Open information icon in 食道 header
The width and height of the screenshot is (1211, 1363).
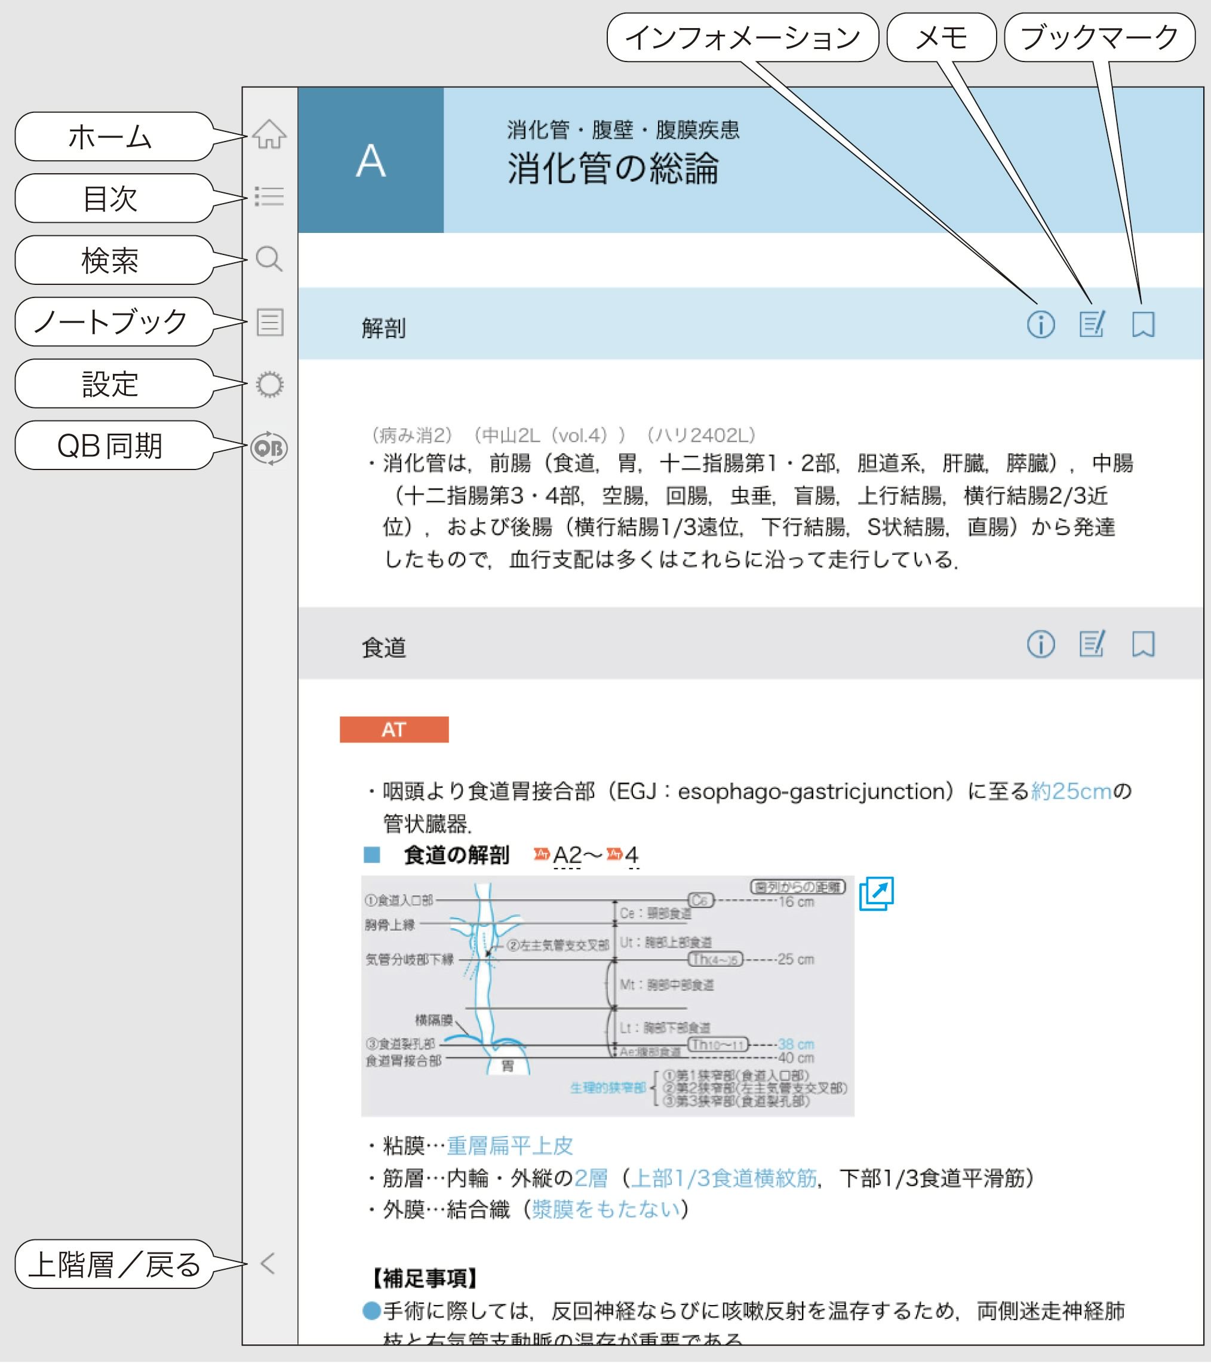click(1040, 644)
